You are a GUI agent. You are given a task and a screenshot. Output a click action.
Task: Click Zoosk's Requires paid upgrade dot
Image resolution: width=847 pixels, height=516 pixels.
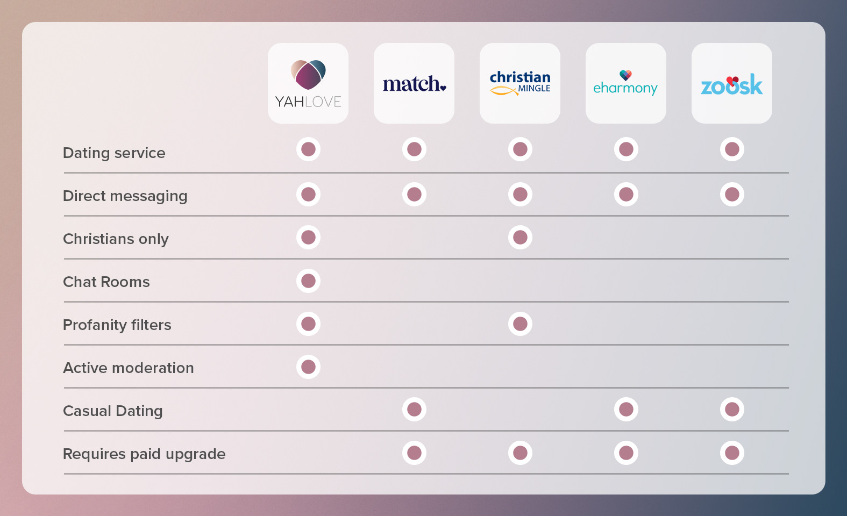tap(732, 453)
